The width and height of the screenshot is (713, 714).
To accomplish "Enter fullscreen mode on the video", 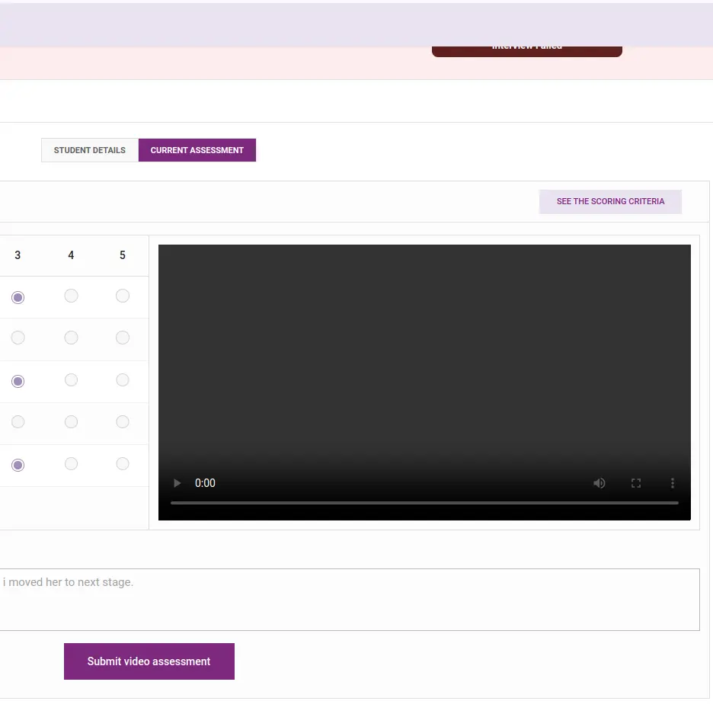I will click(x=636, y=483).
